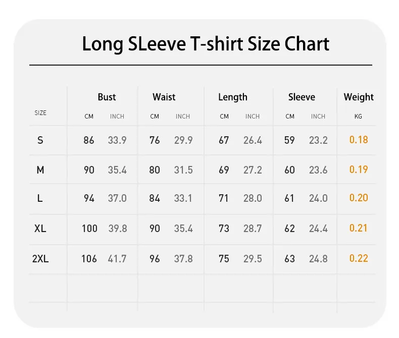Click the Long SLeeve T-shirt Size Chart title
Viewport: 399px width, 338px height.
point(206,44)
